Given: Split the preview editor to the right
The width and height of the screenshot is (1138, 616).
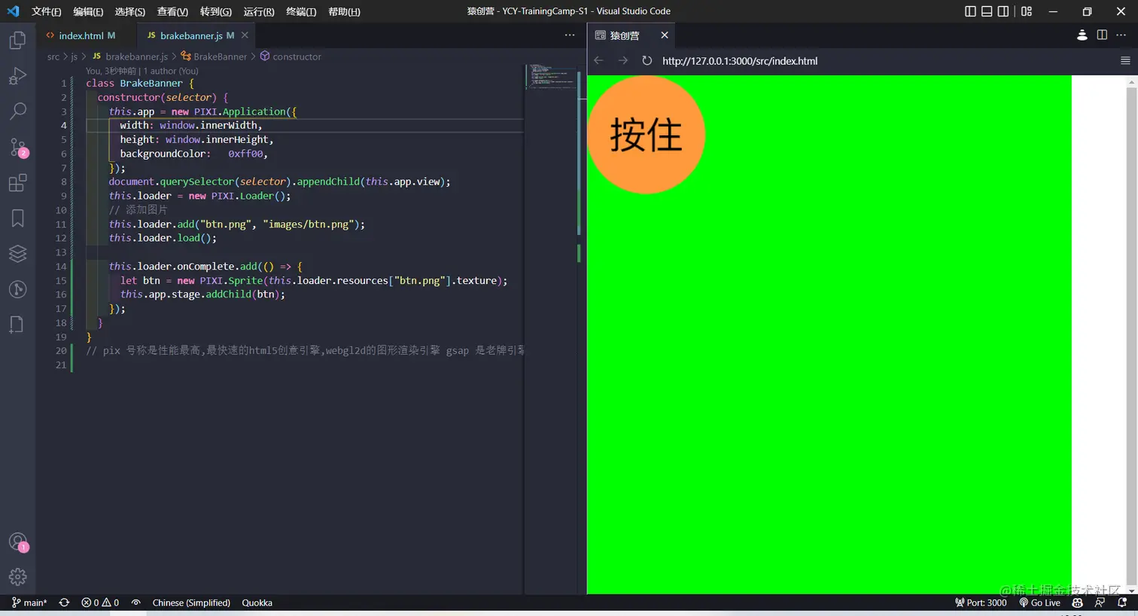Looking at the screenshot, I should (1102, 35).
